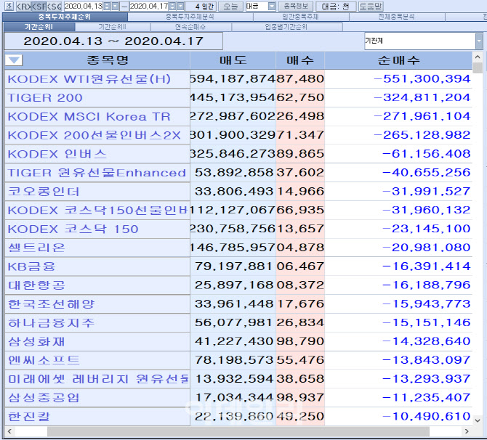This screenshot has height=440, width=487.
Task: Click the horizontal scrollbar left arrow
Action: (x=9, y=431)
